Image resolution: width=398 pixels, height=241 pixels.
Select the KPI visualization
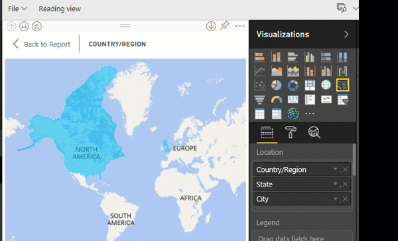click(326, 100)
